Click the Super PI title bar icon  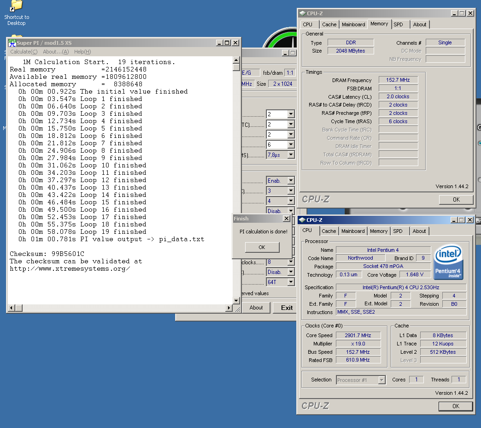pos(12,43)
